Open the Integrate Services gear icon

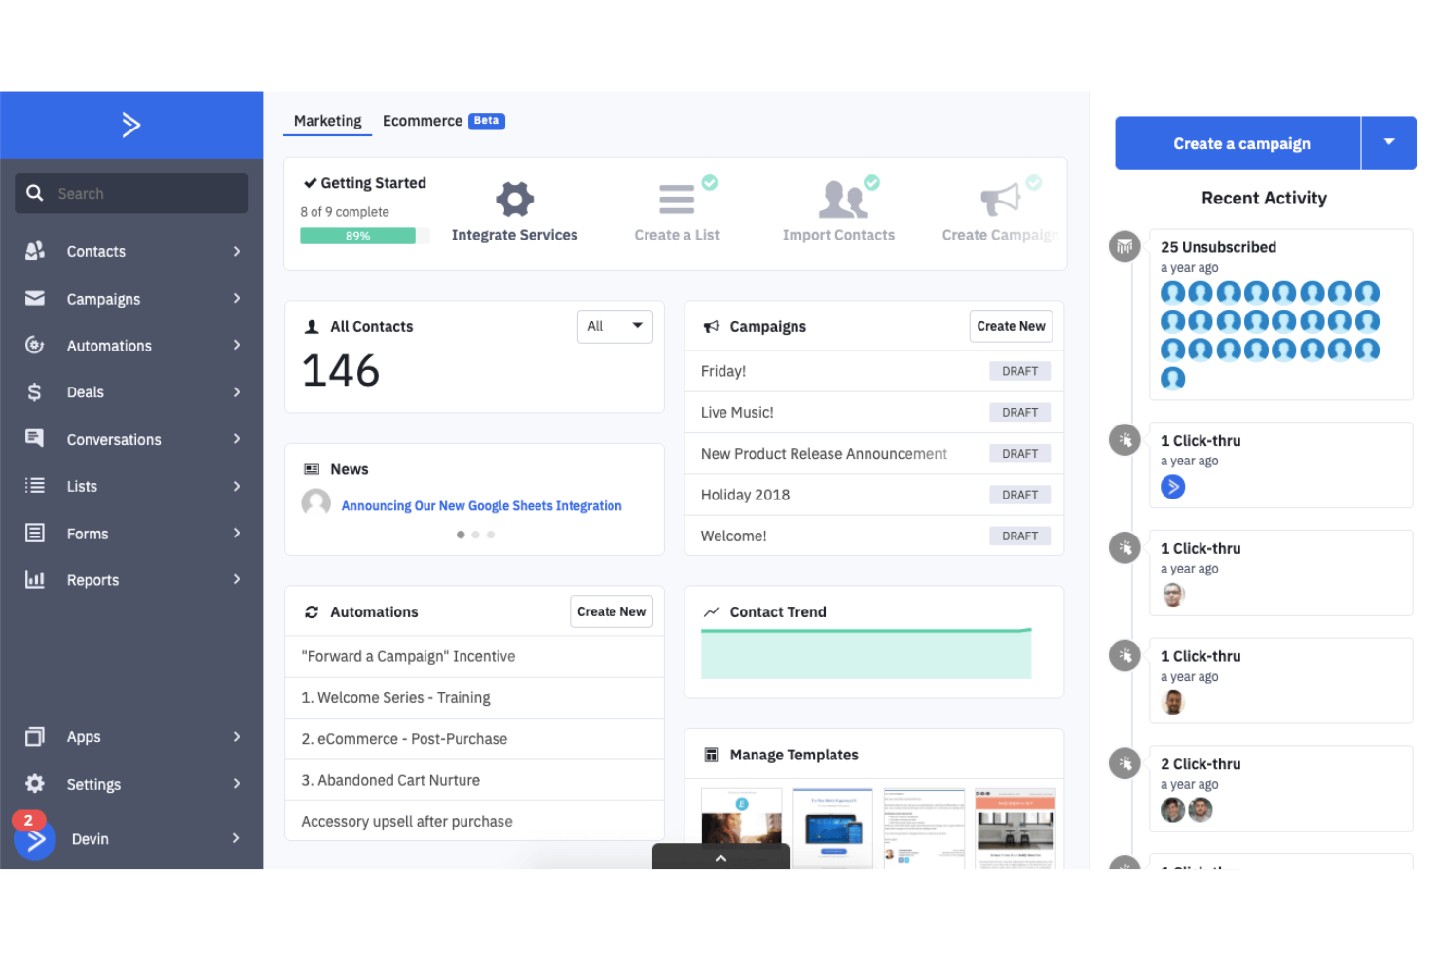click(x=514, y=198)
